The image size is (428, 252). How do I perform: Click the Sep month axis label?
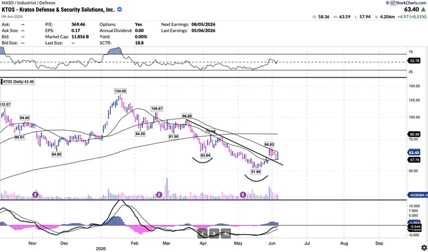pyautogui.click(x=379, y=243)
